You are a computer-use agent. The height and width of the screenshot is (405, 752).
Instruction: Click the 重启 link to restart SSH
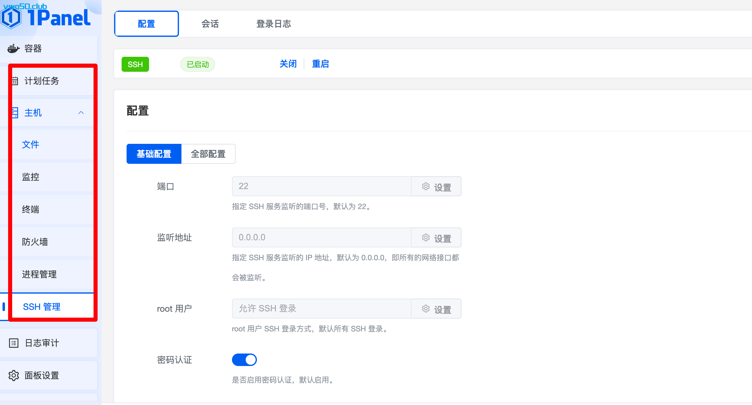(x=321, y=64)
